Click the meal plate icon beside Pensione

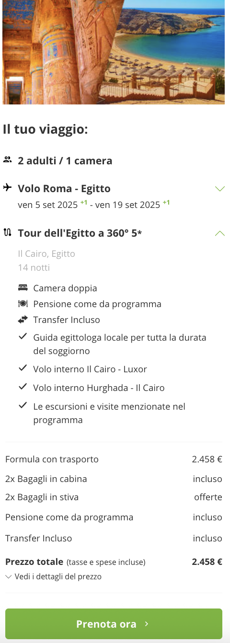[x=23, y=304]
